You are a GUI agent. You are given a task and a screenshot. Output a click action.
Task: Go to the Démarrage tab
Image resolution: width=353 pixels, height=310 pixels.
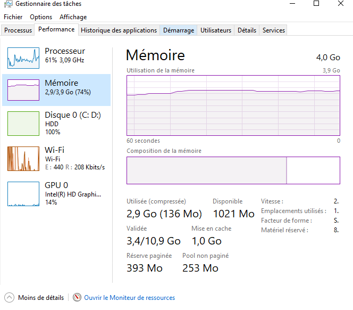(x=179, y=30)
